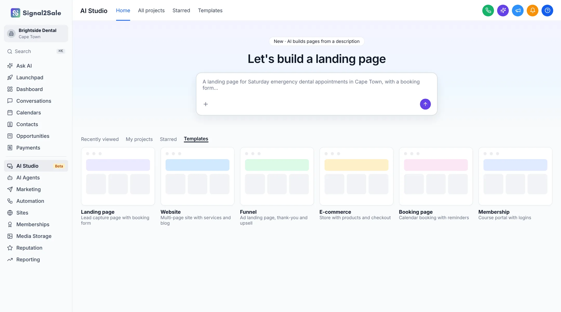This screenshot has width=561, height=312.
Task: Open the Starred tab in top navigation
Action: click(181, 10)
